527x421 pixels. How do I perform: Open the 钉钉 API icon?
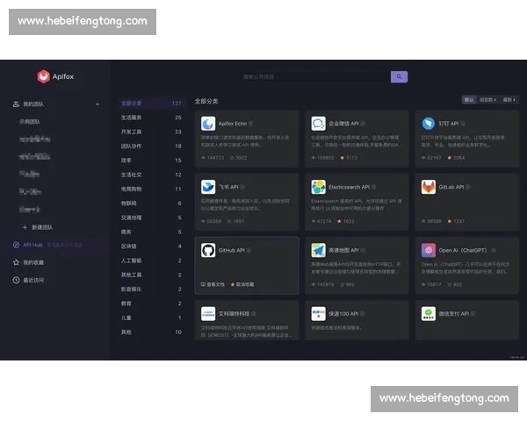pos(428,124)
